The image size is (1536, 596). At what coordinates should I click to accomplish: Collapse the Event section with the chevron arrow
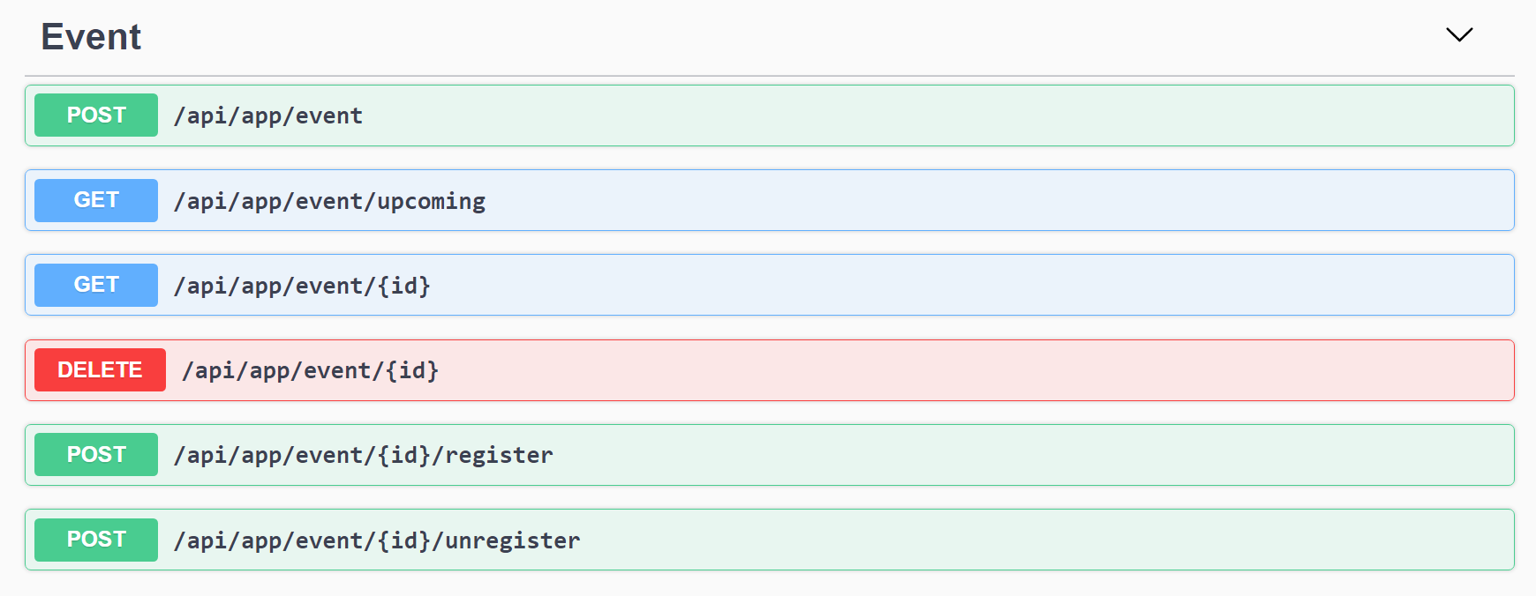coord(1459,35)
